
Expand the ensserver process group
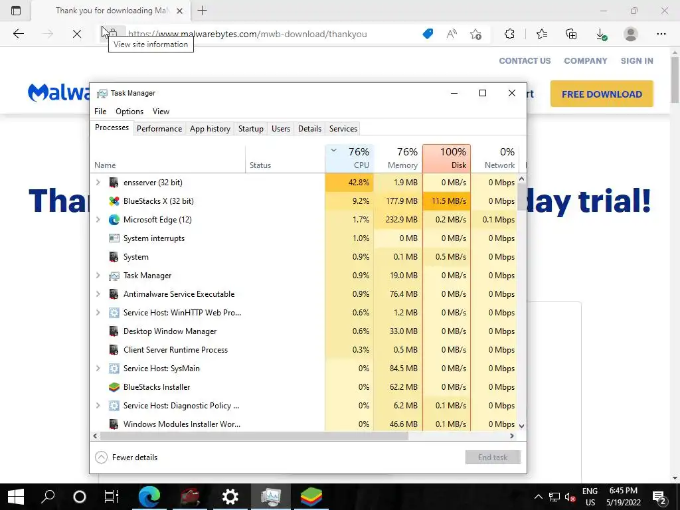(x=98, y=183)
